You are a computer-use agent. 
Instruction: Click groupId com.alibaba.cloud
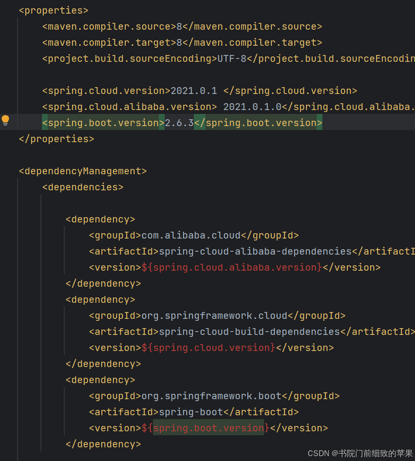pyautogui.click(x=191, y=236)
